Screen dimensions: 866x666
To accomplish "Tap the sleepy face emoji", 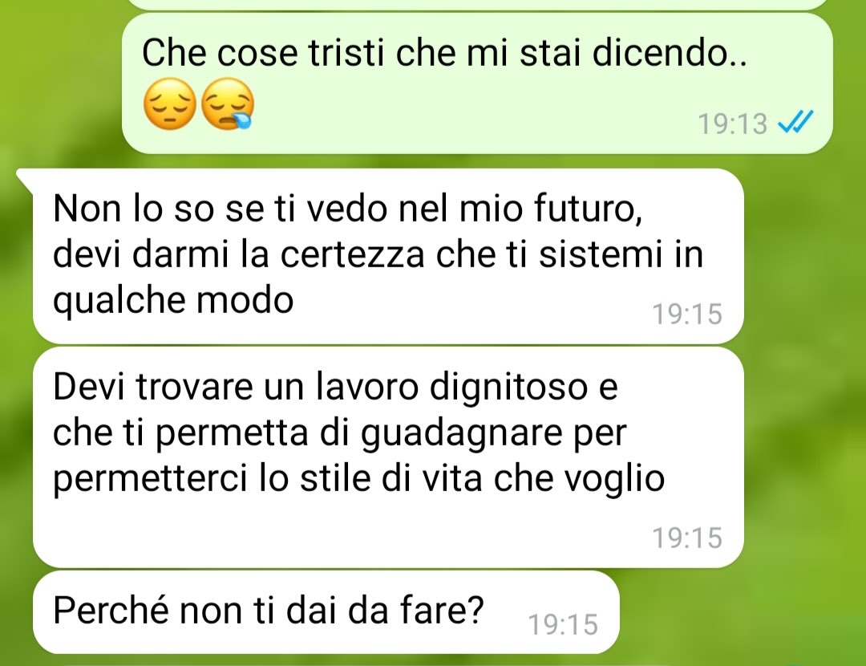I will pyautogui.click(x=227, y=104).
